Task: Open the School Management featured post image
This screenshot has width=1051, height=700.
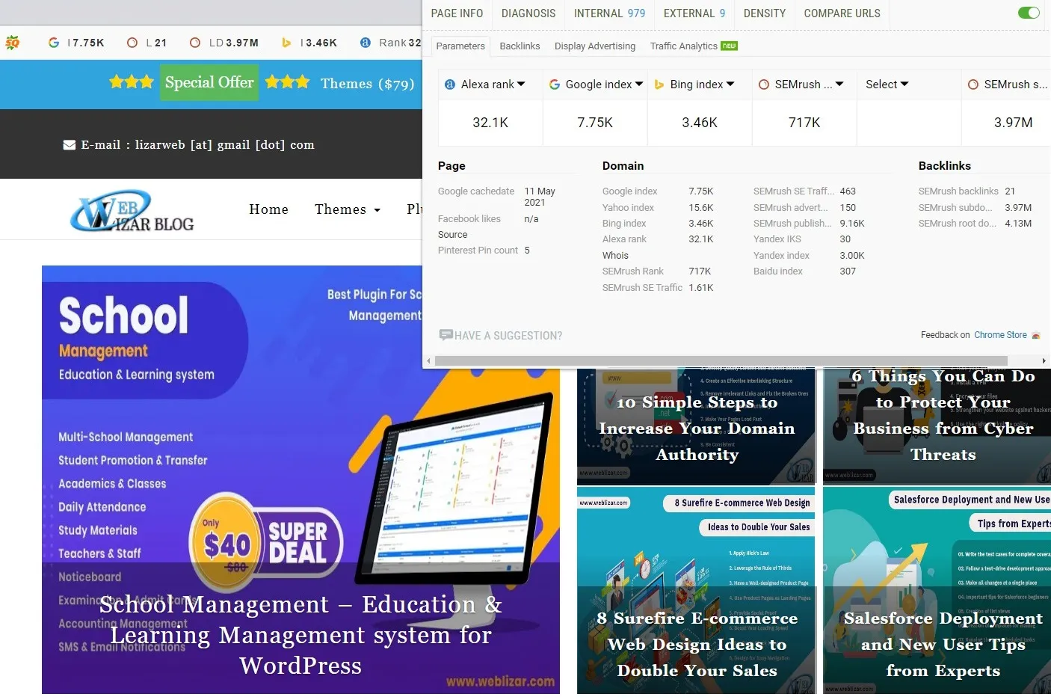Action: pos(300,479)
